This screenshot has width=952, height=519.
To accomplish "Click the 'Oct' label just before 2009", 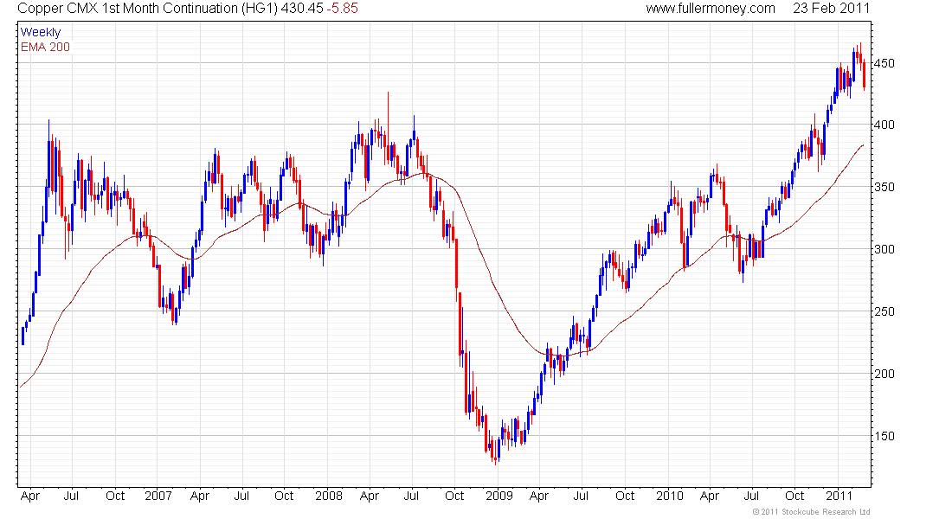I will [454, 496].
